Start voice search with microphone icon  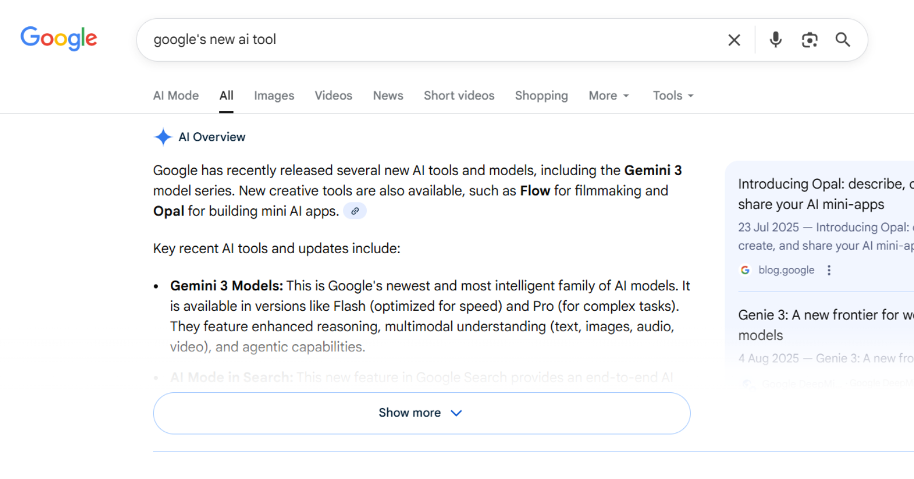(x=775, y=40)
